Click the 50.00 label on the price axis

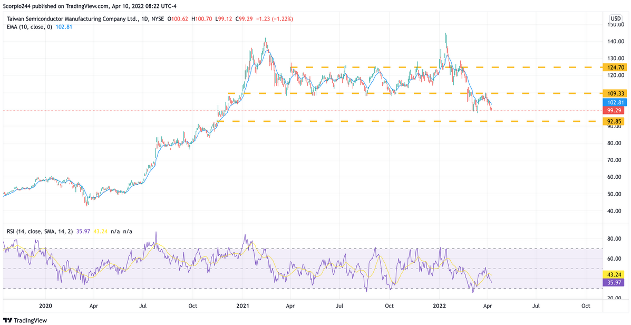[x=615, y=194]
